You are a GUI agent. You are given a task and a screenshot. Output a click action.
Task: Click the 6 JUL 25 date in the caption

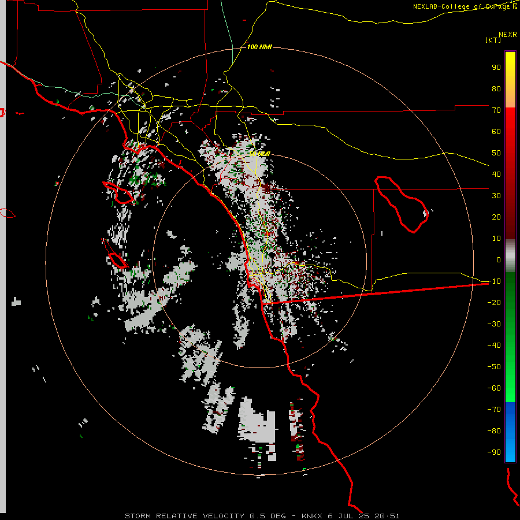348,516
